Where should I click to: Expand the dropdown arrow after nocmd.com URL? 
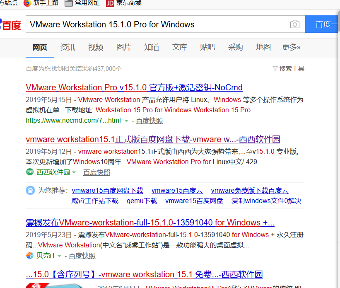click(x=126, y=121)
